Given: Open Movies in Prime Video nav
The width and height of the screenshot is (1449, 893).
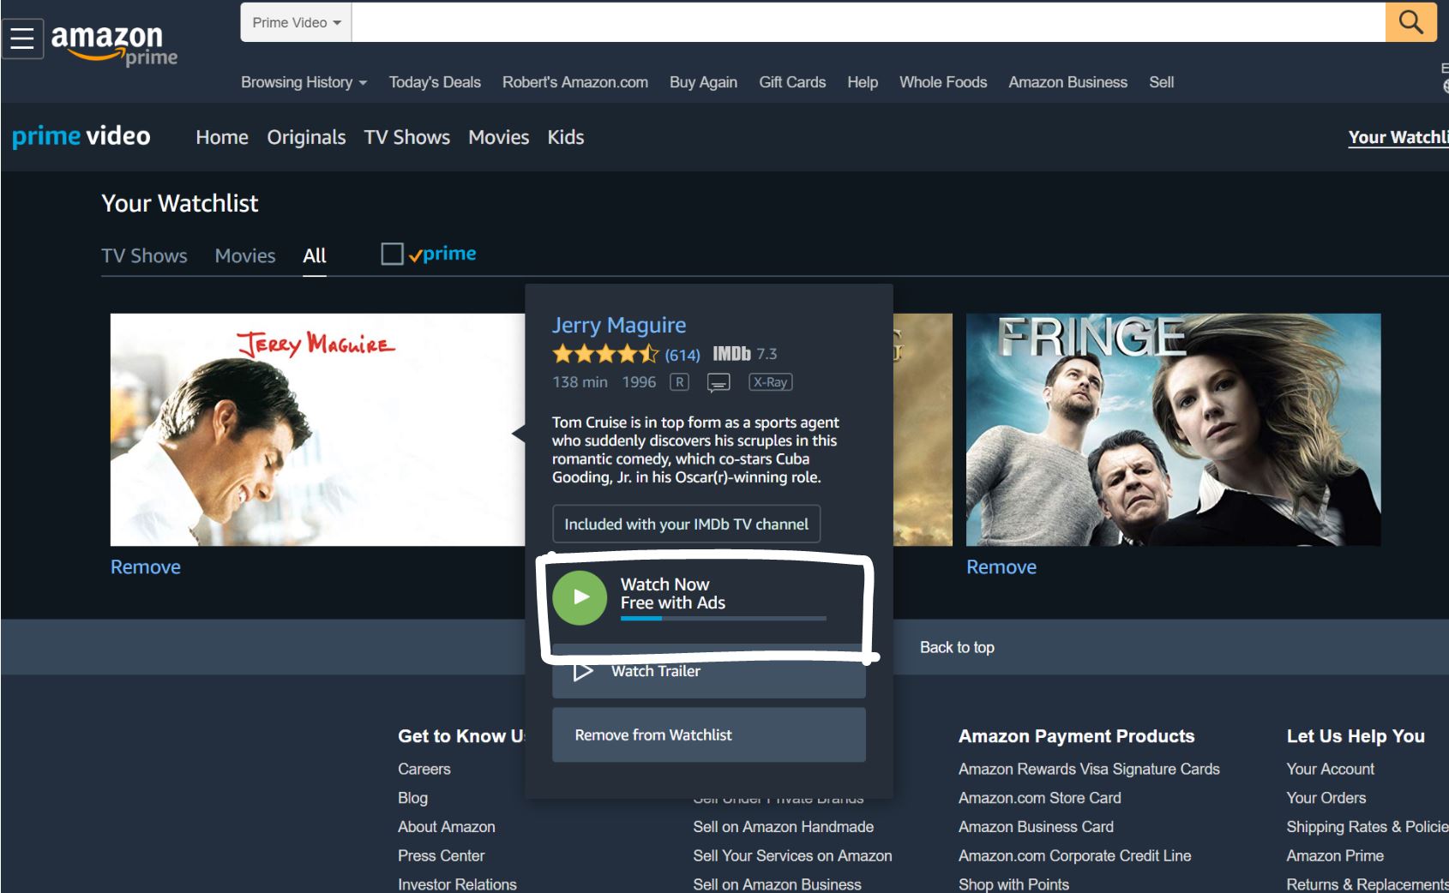Looking at the screenshot, I should (499, 137).
